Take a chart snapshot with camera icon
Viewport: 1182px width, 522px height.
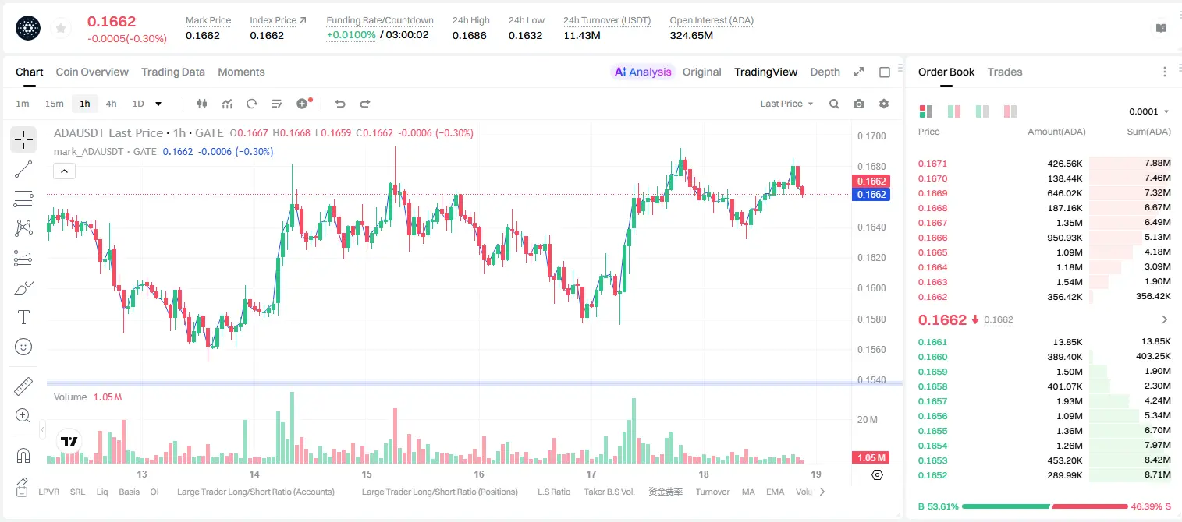pos(859,104)
